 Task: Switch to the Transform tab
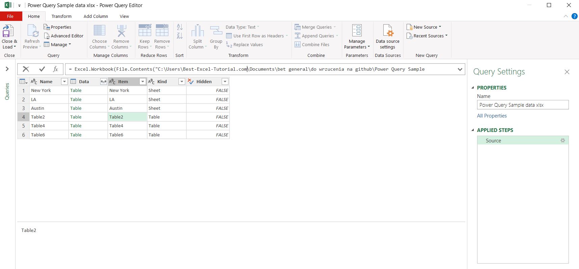(x=61, y=16)
